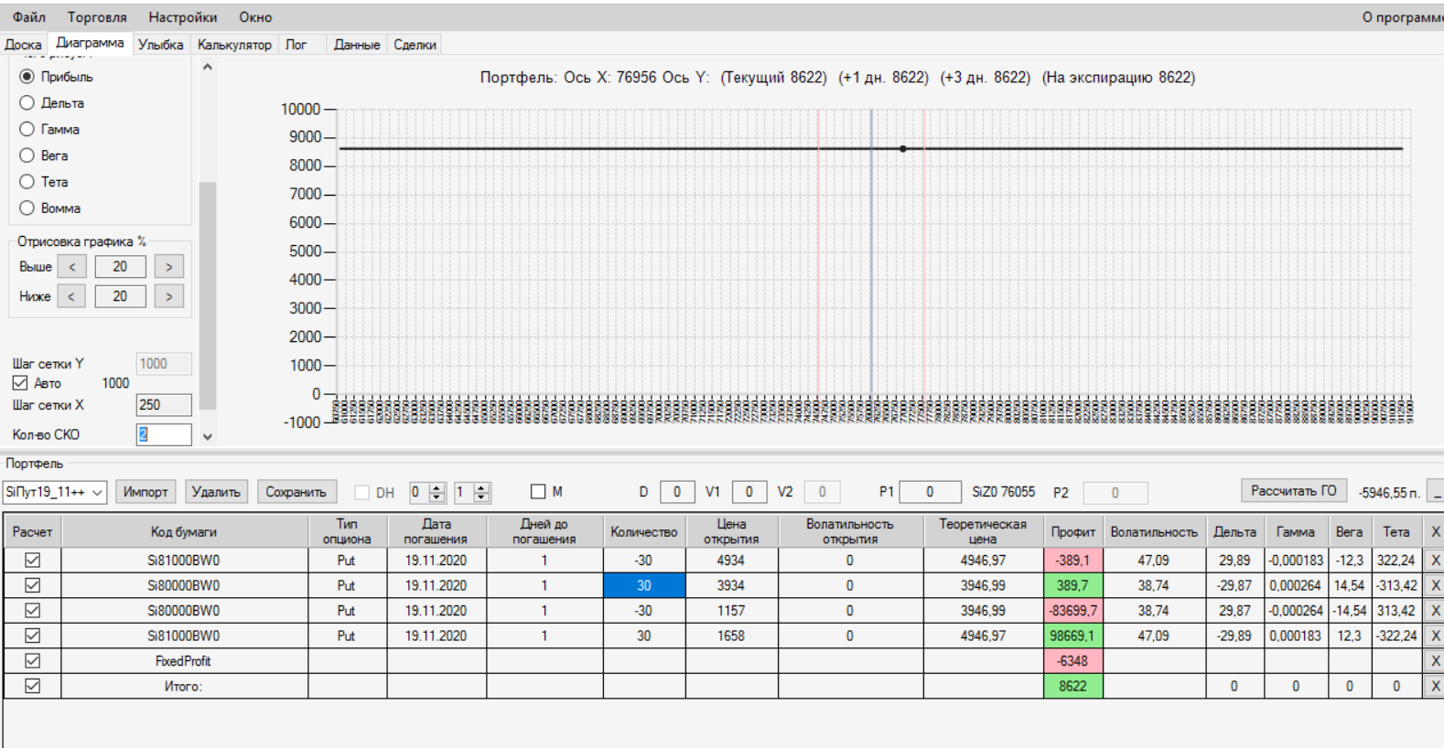Uncheck Расчет for the row with open price 3934
Screen dimensions: 1444x748
[x=33, y=585]
